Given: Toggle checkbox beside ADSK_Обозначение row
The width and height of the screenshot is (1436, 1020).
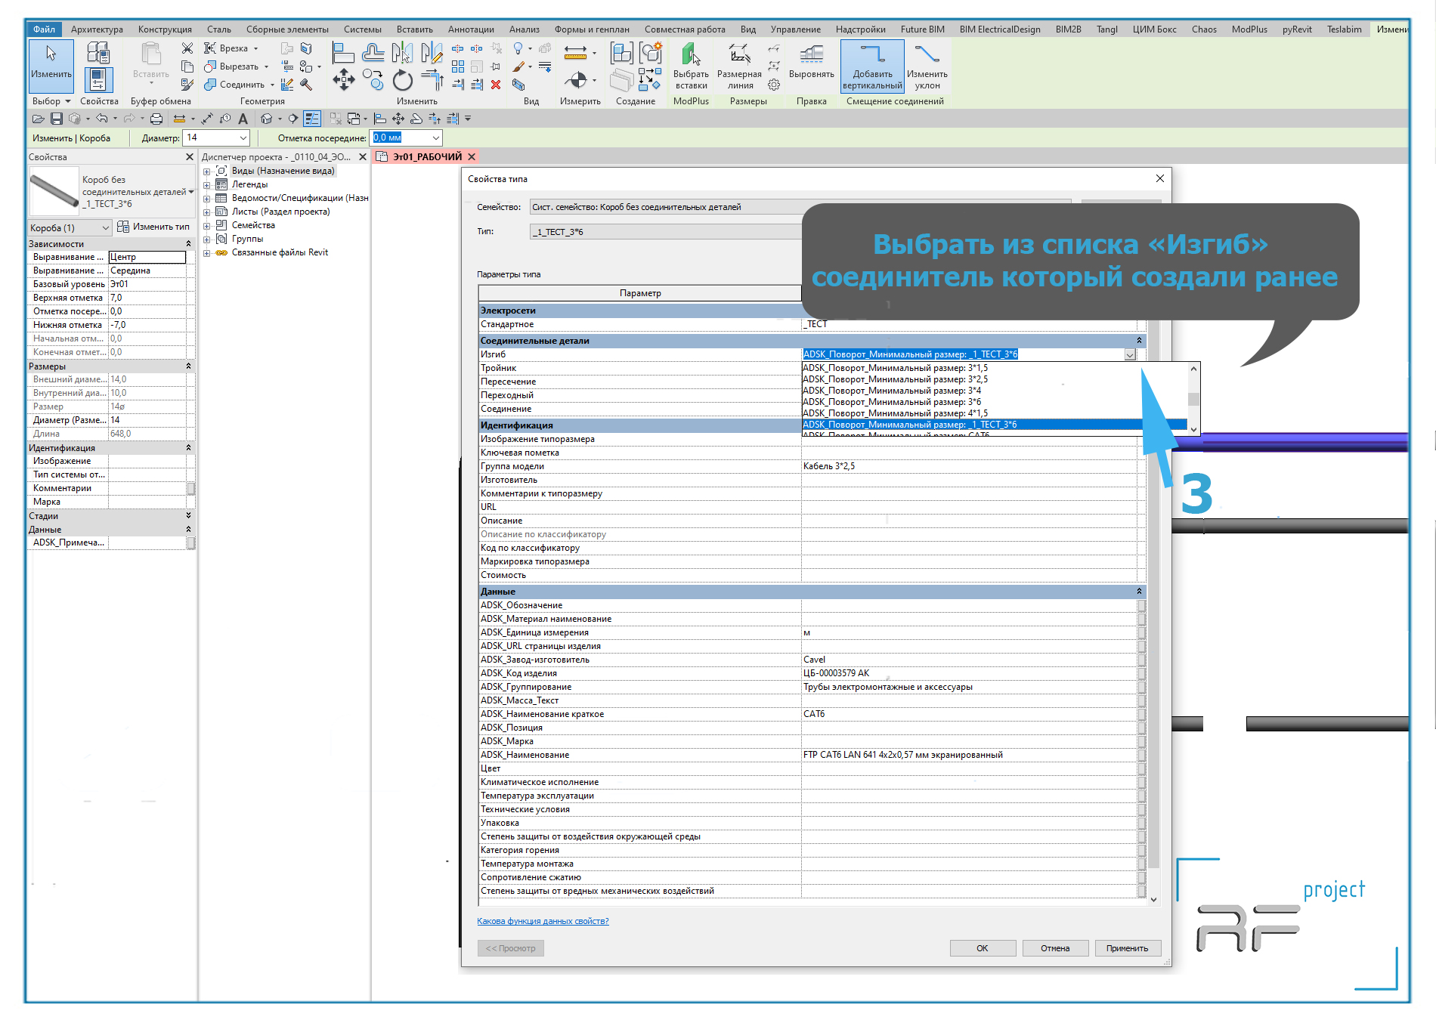Looking at the screenshot, I should (1141, 605).
